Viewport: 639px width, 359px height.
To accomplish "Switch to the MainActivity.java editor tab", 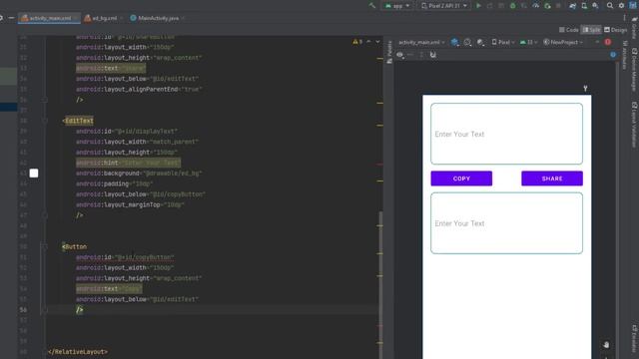I will point(158,18).
